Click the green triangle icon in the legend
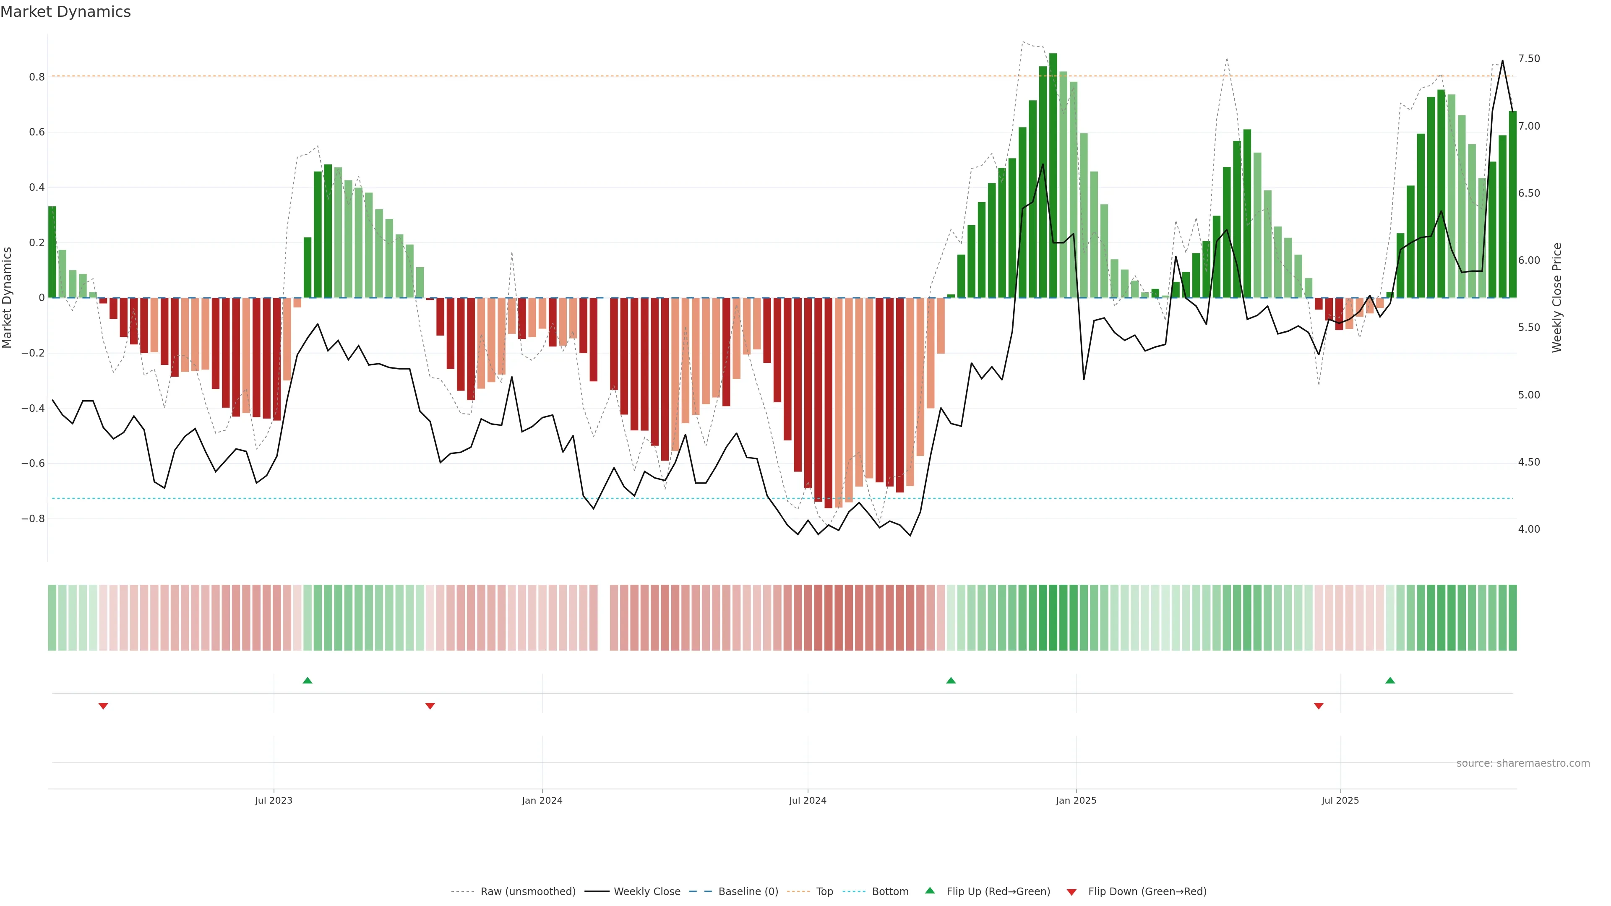The image size is (1611, 906). (930, 891)
